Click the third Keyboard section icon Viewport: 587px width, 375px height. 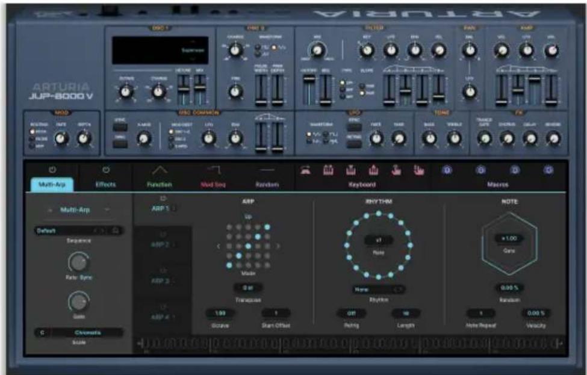(351, 171)
